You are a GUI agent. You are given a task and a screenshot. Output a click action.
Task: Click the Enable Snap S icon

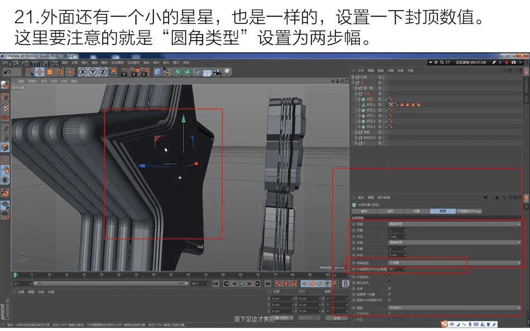click(x=4, y=180)
